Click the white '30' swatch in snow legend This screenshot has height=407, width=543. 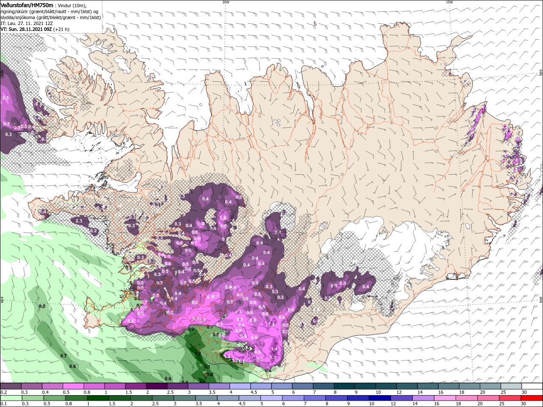(532, 386)
